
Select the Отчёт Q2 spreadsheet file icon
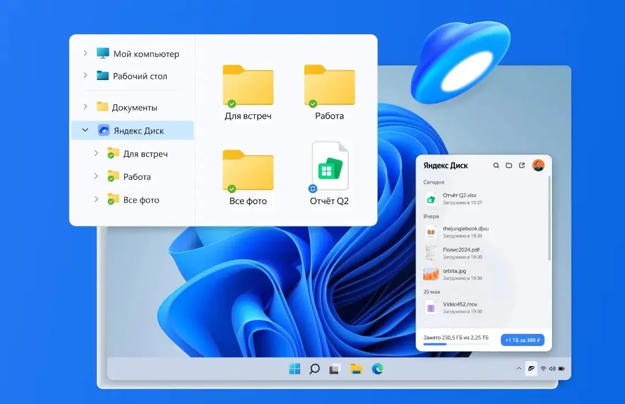(x=330, y=166)
